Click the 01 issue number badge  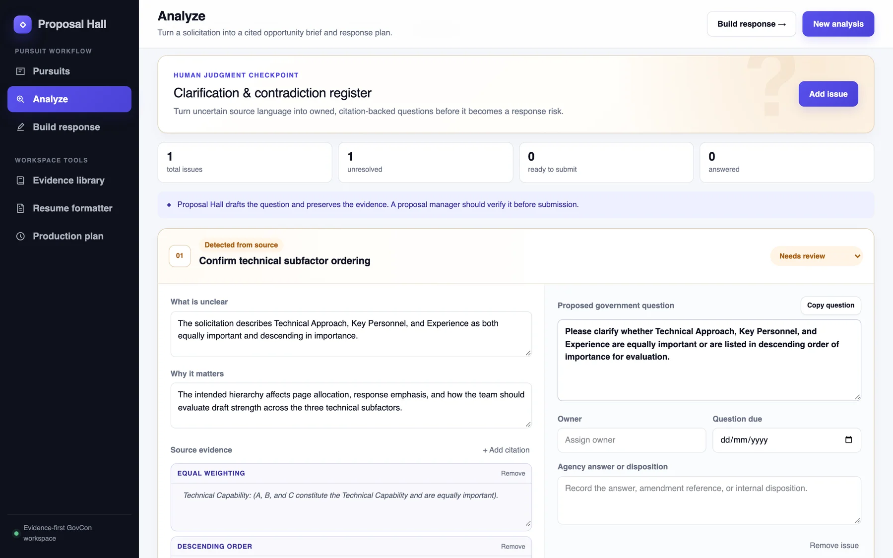click(x=180, y=256)
